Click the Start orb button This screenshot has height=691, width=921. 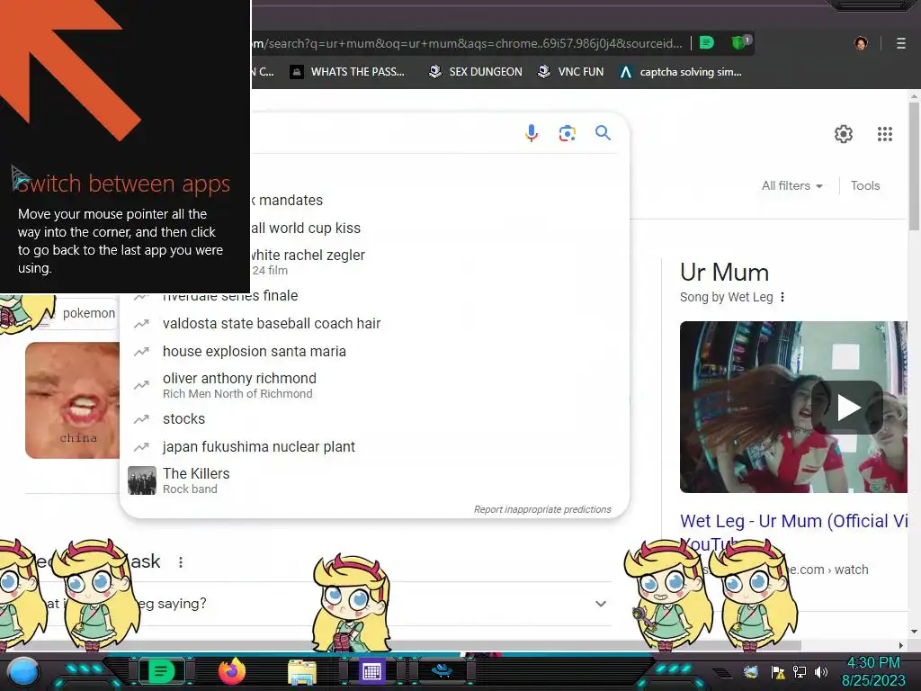point(22,671)
